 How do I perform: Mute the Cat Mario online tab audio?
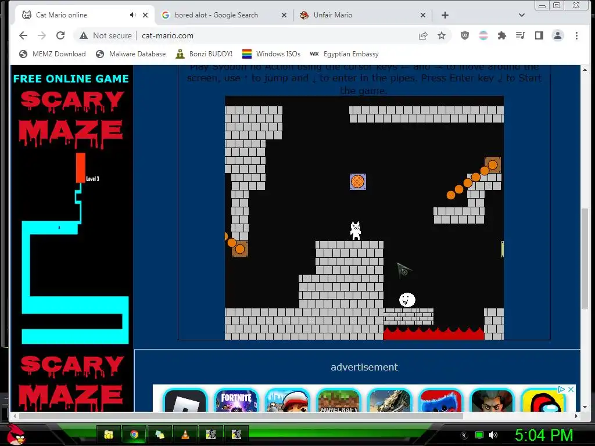[x=132, y=15]
